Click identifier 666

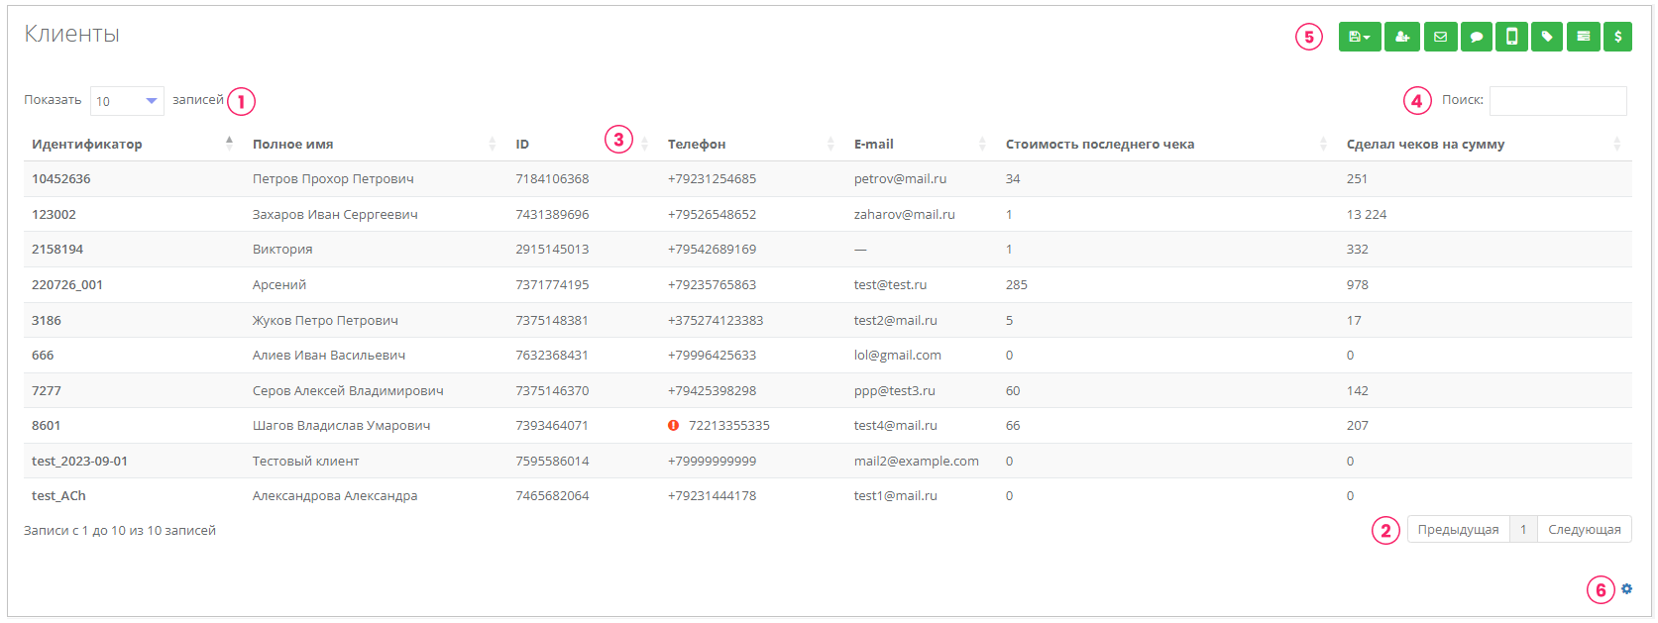[43, 356]
